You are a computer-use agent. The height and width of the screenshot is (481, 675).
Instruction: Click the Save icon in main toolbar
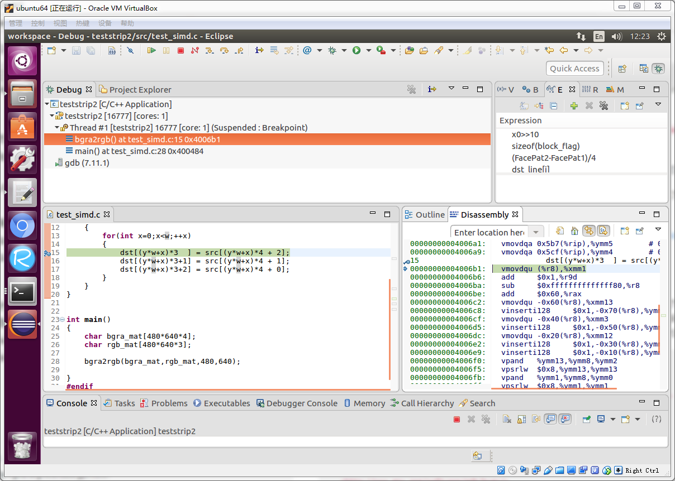point(76,50)
